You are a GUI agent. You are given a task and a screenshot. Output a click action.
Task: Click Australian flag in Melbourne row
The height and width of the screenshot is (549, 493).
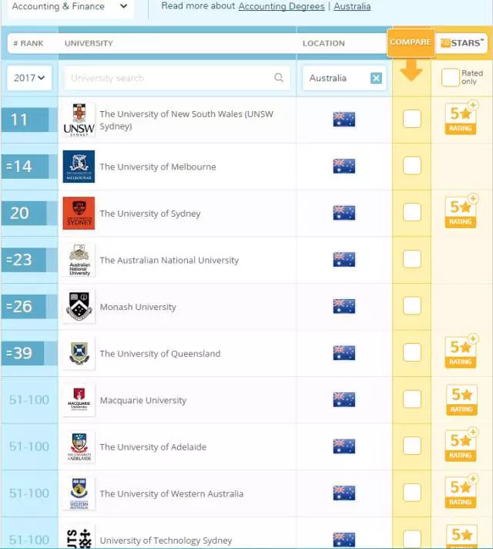(x=344, y=166)
